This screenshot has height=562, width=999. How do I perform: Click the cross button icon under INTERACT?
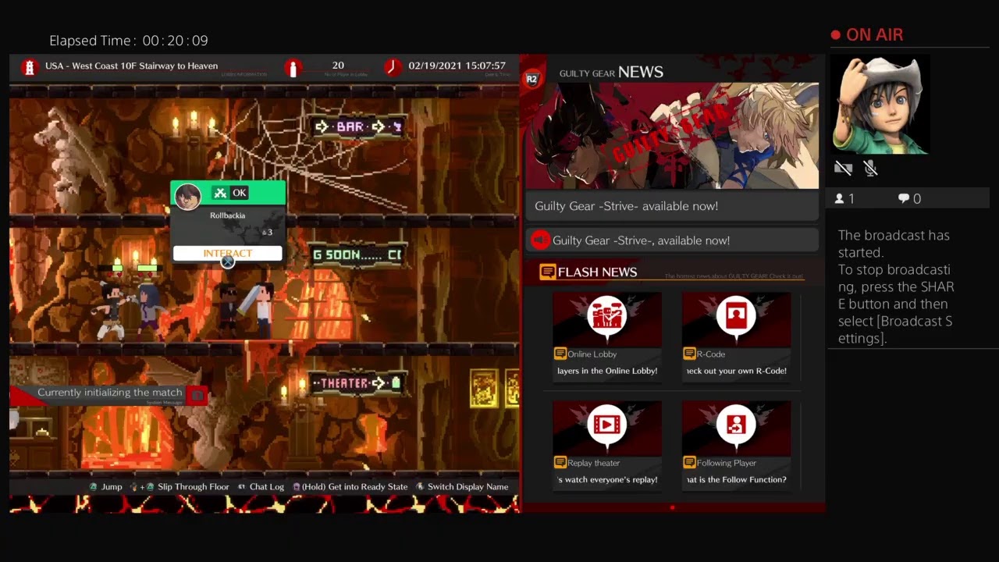point(227,262)
